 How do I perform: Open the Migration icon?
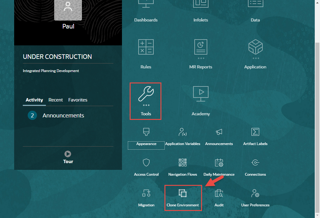tap(146, 193)
